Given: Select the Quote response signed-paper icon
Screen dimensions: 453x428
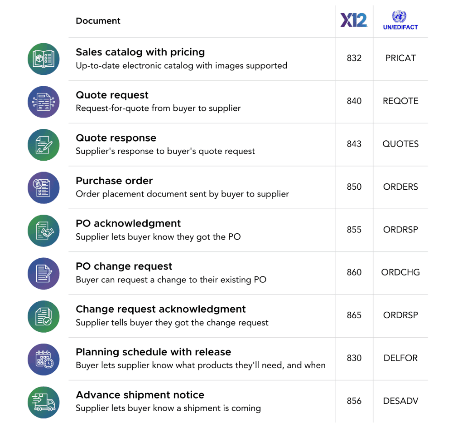Looking at the screenshot, I should coord(43,145).
